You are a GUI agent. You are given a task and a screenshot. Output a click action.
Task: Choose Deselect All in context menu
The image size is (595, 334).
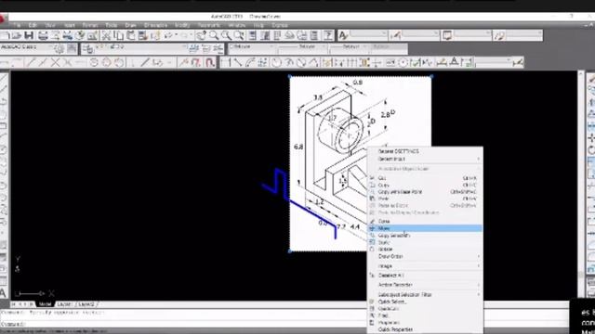click(x=425, y=276)
